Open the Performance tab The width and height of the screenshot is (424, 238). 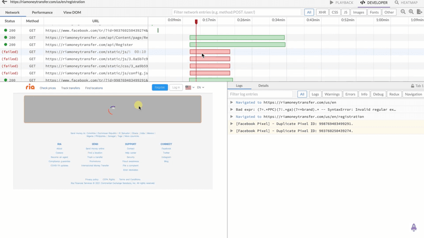tap(42, 12)
